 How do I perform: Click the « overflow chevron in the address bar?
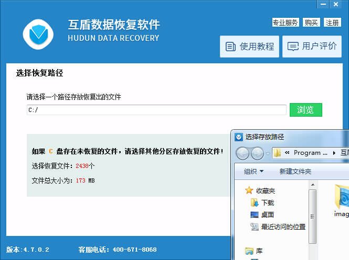click(x=287, y=153)
